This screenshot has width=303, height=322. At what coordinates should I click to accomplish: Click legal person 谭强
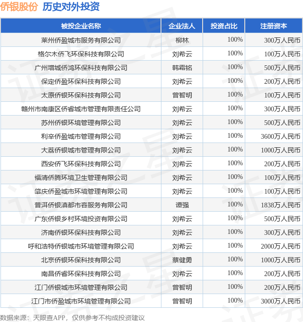tap(182, 205)
